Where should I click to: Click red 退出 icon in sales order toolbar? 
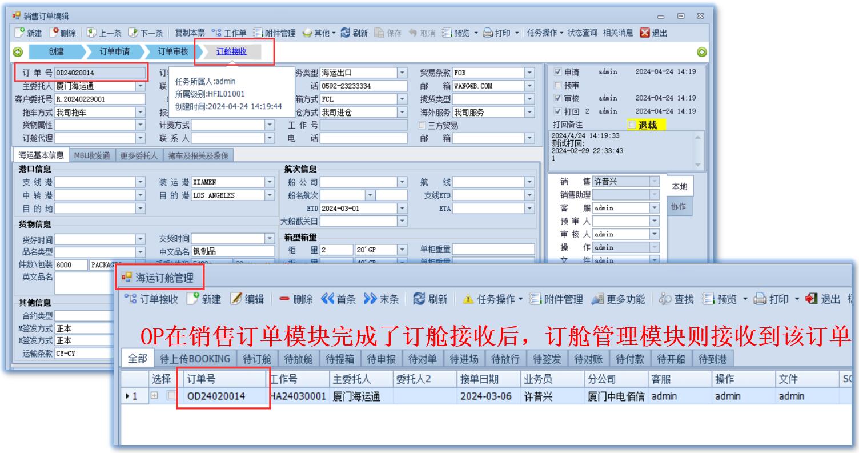644,33
